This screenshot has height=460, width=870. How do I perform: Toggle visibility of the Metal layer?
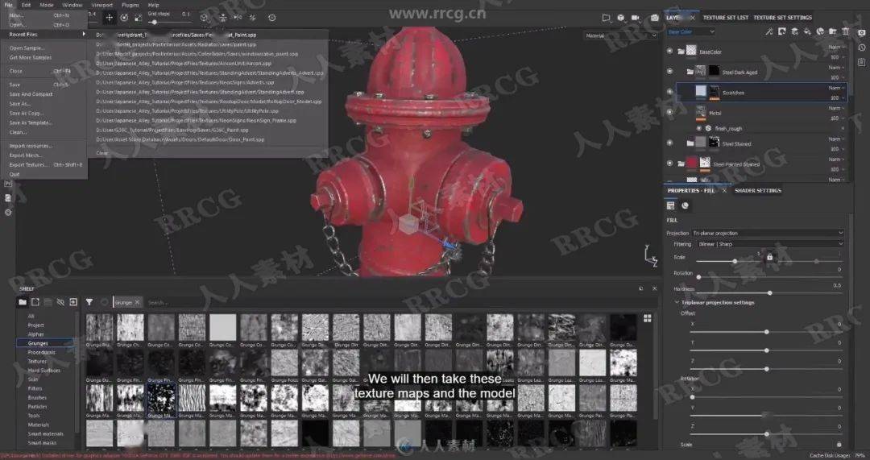(669, 112)
